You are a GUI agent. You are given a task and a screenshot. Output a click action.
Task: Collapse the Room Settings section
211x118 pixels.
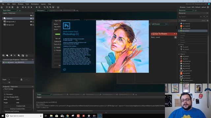pos(3,89)
